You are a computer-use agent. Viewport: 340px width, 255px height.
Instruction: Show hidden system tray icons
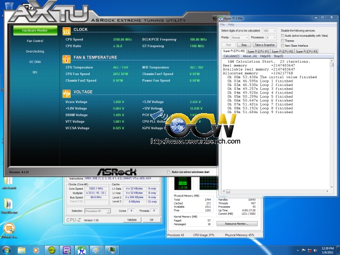(298, 251)
